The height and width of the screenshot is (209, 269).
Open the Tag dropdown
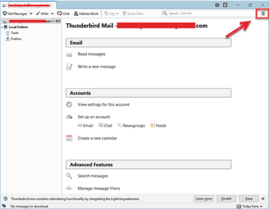pos(111,14)
